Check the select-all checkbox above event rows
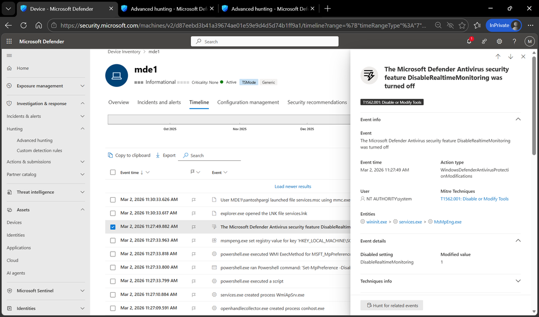539x317 pixels. [113, 172]
